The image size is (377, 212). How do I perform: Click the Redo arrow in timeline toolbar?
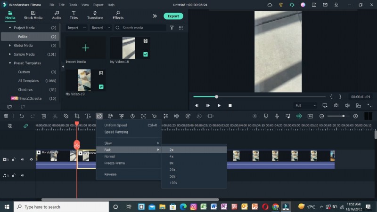33,116
